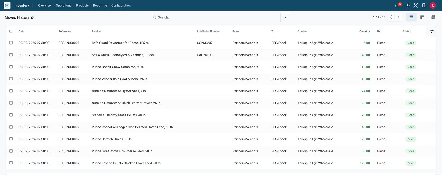
Task: Click Done status on Safe-Guard Dewormer row
Action: (411, 43)
